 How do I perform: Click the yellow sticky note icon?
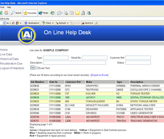[78, 13]
